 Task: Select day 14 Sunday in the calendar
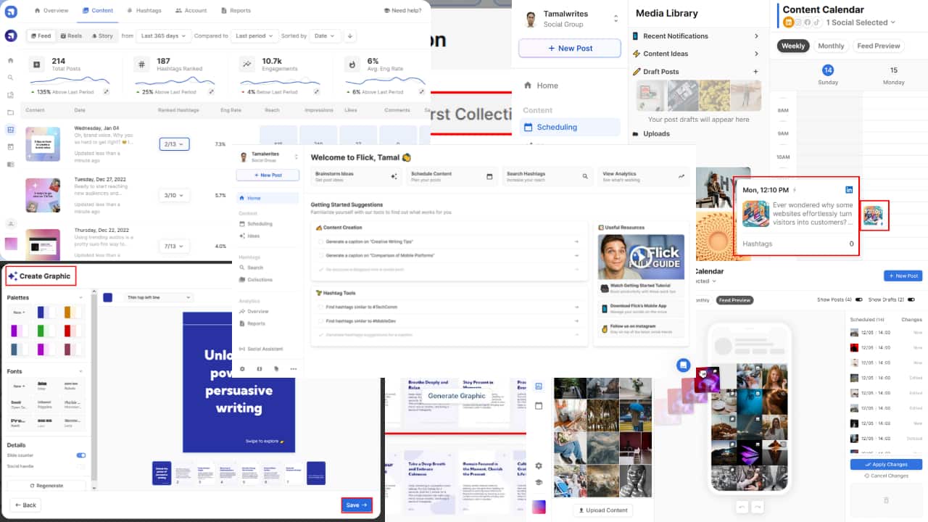pos(827,75)
